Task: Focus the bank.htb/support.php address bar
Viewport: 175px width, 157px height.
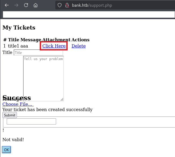Action: pyautogui.click(x=107, y=5)
